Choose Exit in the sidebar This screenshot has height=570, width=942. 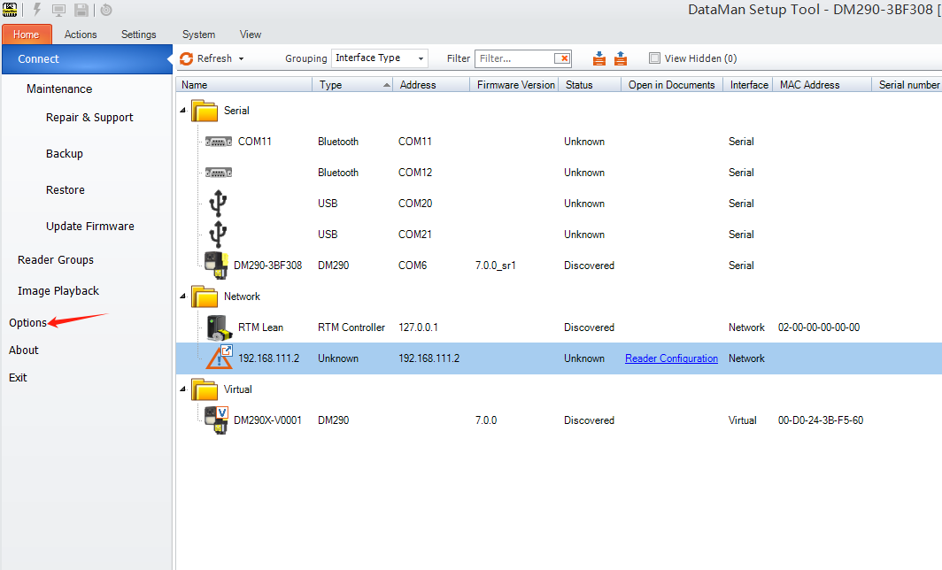(18, 378)
